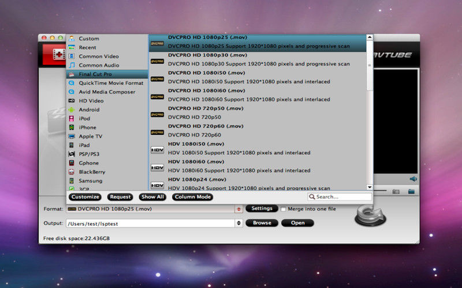Click the PSP/PS3 icon
462x288 pixels.
72,154
